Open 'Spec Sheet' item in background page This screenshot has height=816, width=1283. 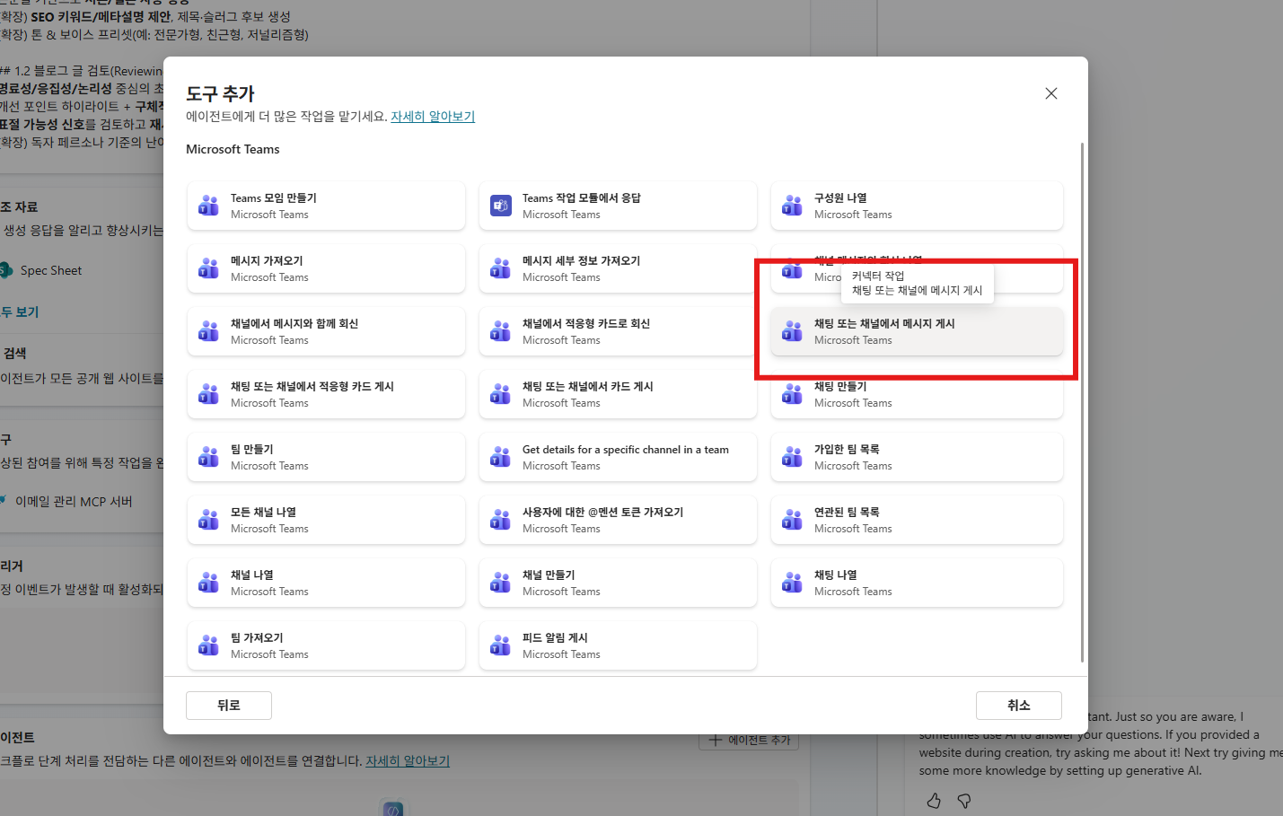(x=51, y=270)
